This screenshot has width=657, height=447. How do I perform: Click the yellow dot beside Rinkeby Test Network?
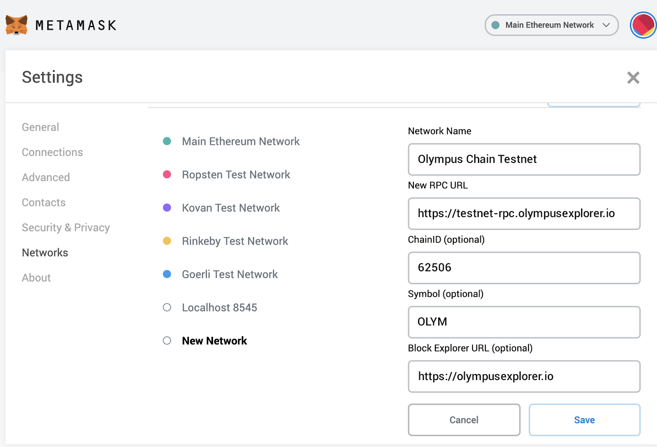coord(167,241)
